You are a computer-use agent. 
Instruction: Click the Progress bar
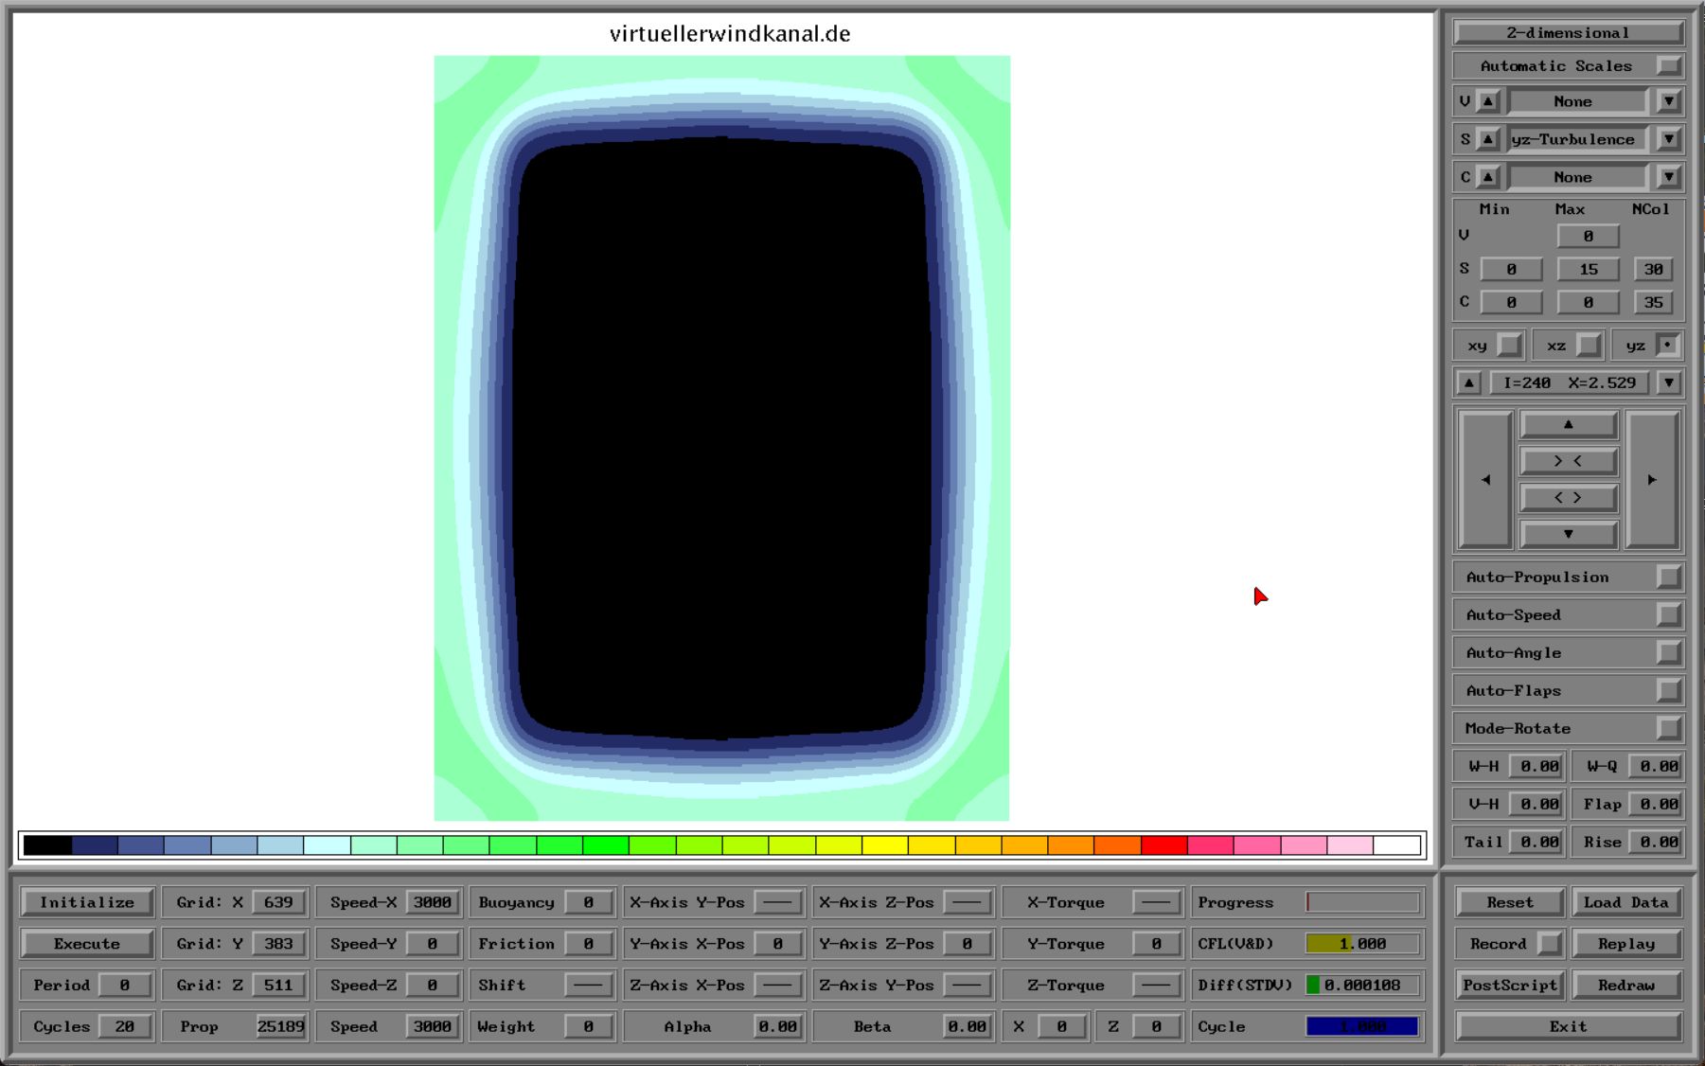(1363, 902)
